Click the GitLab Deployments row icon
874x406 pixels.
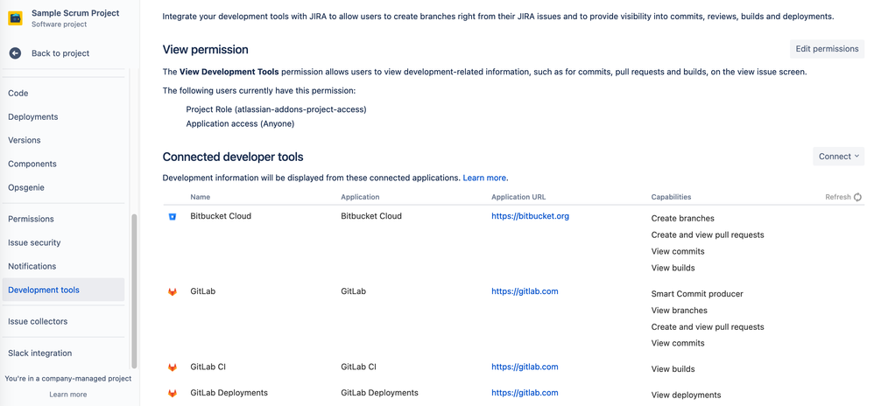click(x=173, y=393)
